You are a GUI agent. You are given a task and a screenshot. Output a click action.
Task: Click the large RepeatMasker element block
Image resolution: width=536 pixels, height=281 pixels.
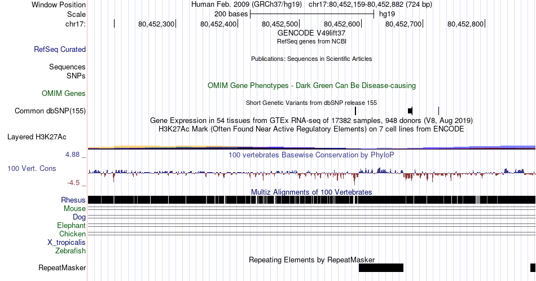(x=381, y=267)
